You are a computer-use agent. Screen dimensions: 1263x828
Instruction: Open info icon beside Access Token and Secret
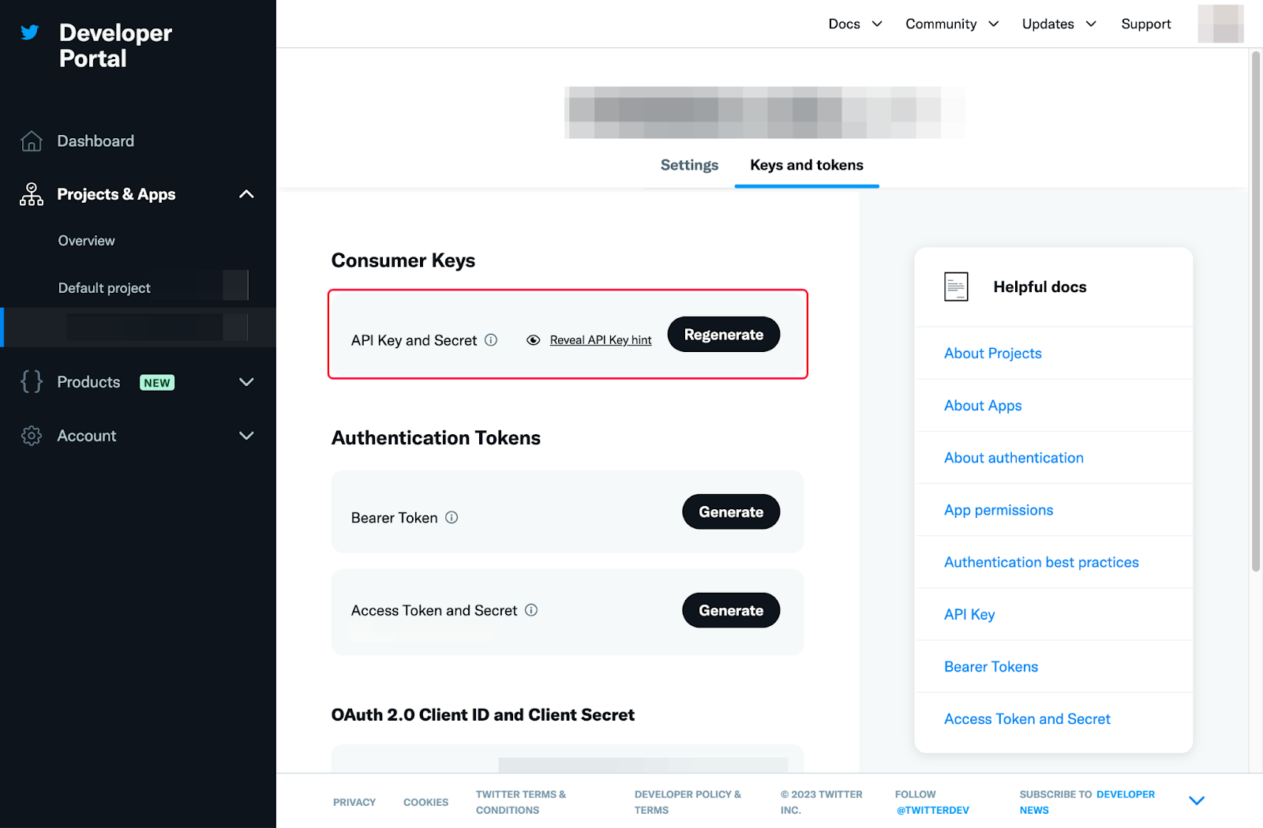click(531, 610)
